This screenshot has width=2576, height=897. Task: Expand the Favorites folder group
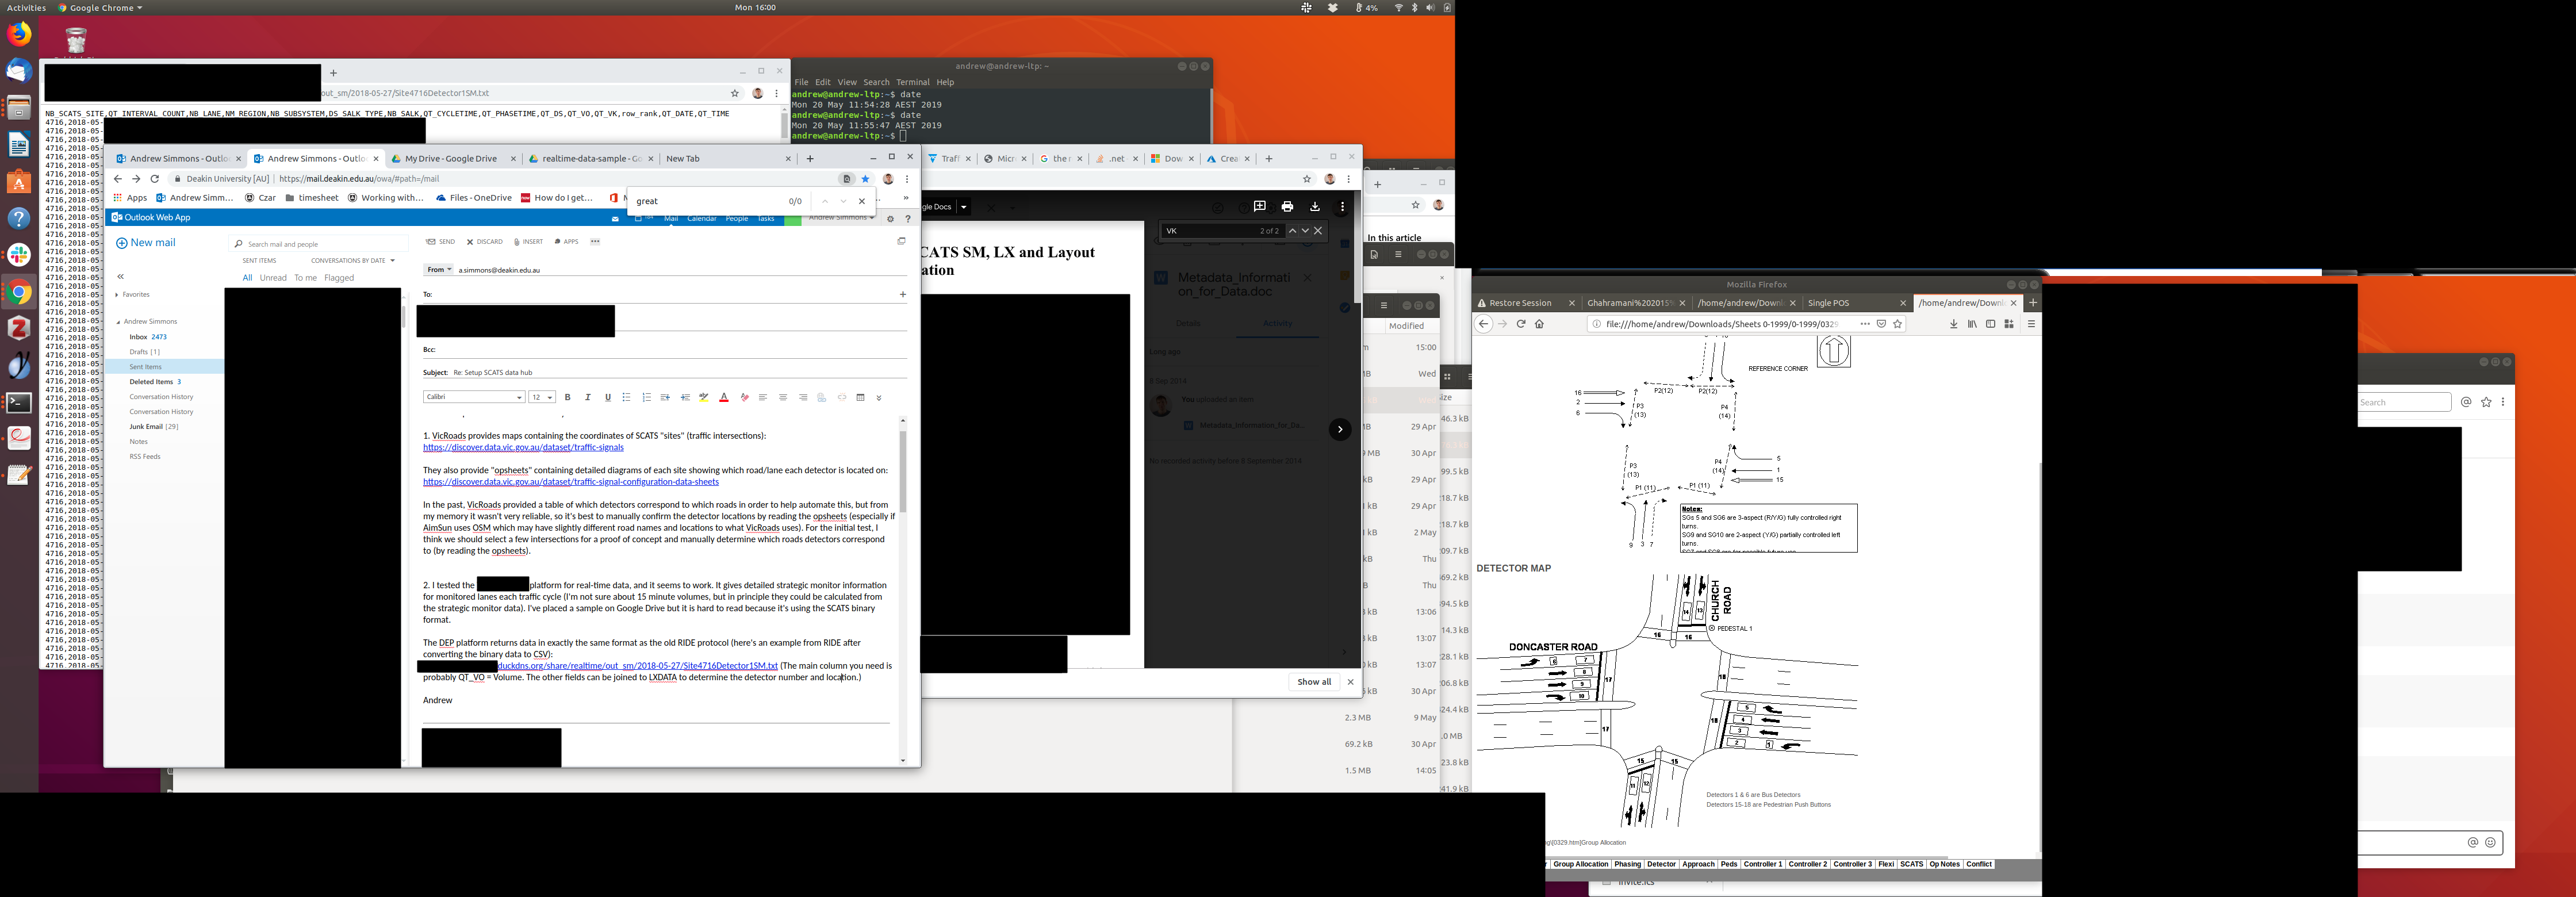pos(117,295)
